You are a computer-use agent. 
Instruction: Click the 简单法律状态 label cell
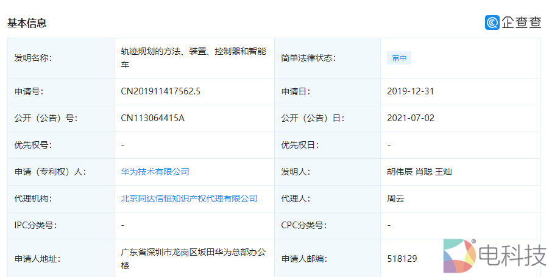tap(327, 58)
